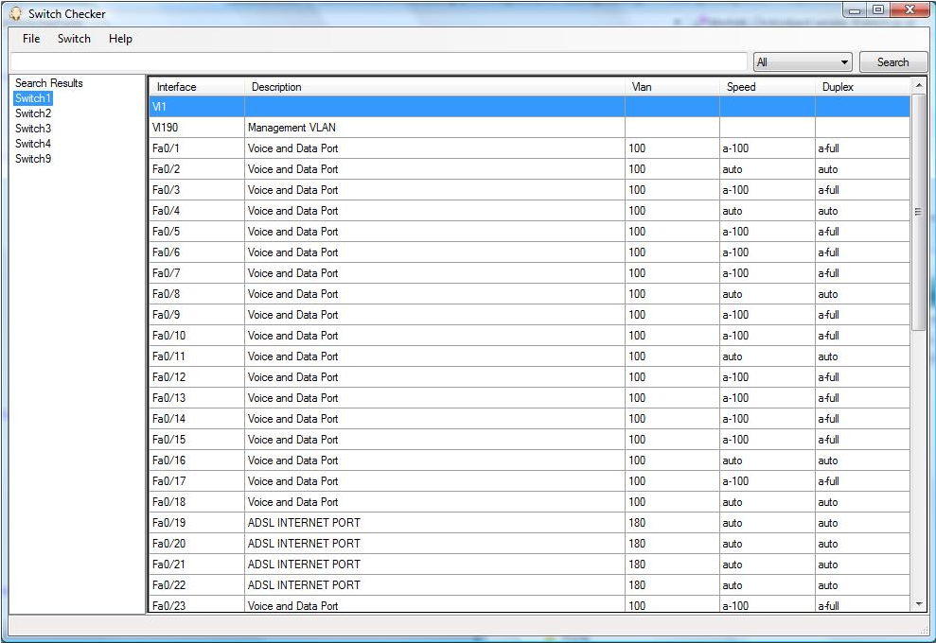The image size is (936, 643).
Task: Select the Fa0/20 interface cell
Action: pos(197,544)
